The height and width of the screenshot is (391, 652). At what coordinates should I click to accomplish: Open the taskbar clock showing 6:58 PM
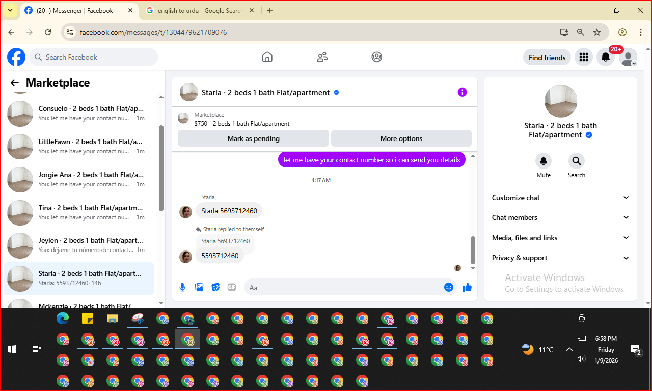coord(606,349)
